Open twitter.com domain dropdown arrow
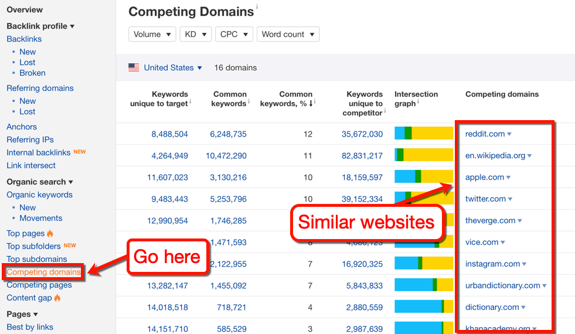 pos(510,199)
